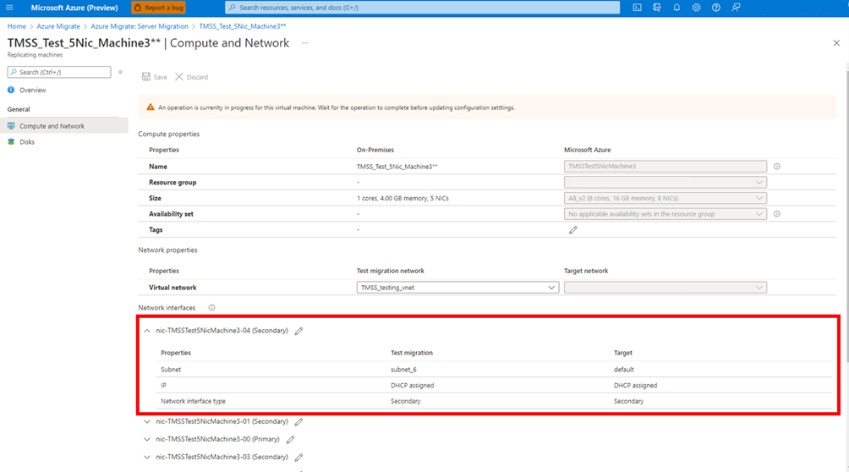Screen dimensions: 849x472
Task: Click the Azure Name field TMSSTest5NicMachine3
Action: point(665,167)
